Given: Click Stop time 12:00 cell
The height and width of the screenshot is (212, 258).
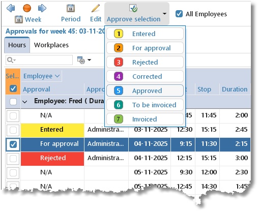Looking at the screenshot, I should 209,172.
